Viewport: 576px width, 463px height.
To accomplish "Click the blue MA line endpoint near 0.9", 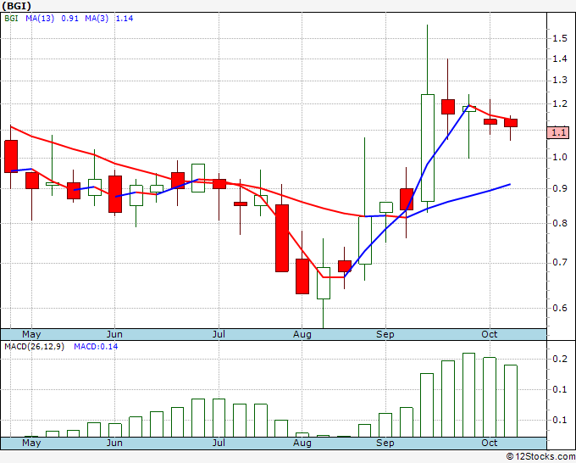I will 510,184.
